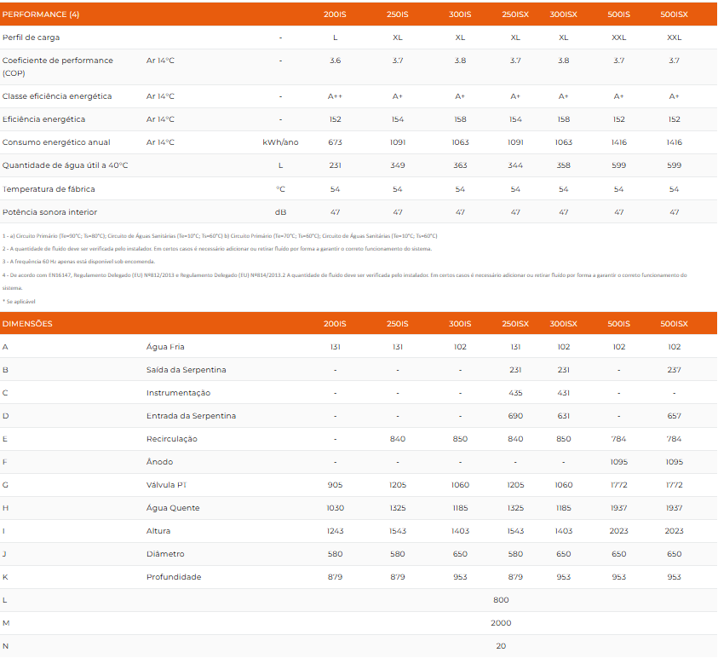
Task: Select Quantidade de água útil a 40°C
Action: click(65, 165)
